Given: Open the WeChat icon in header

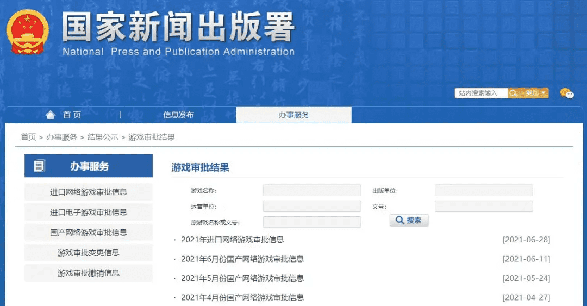Looking at the screenshot, I should [x=567, y=93].
